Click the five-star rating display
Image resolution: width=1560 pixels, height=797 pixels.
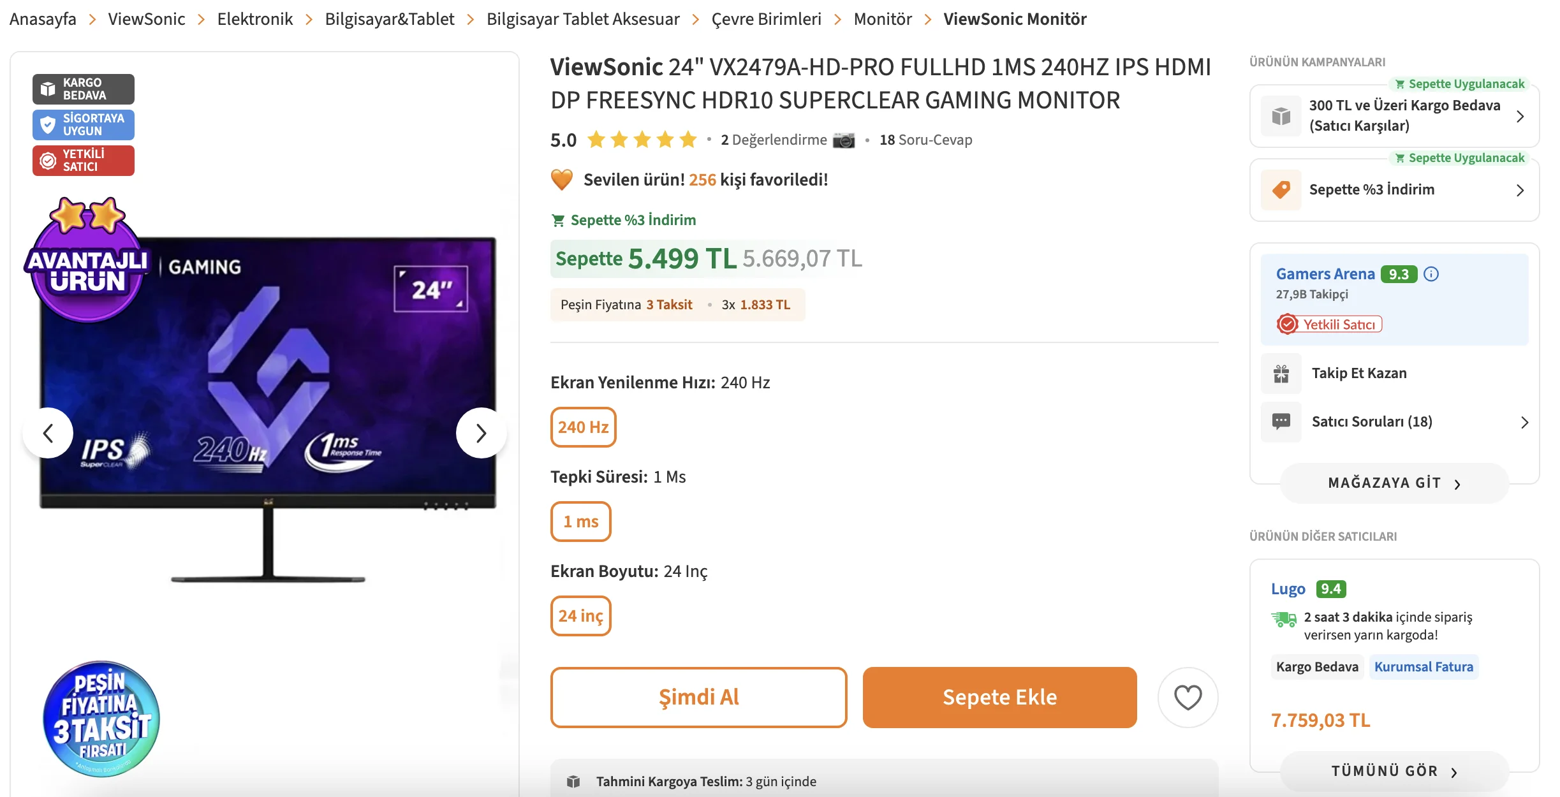642,140
